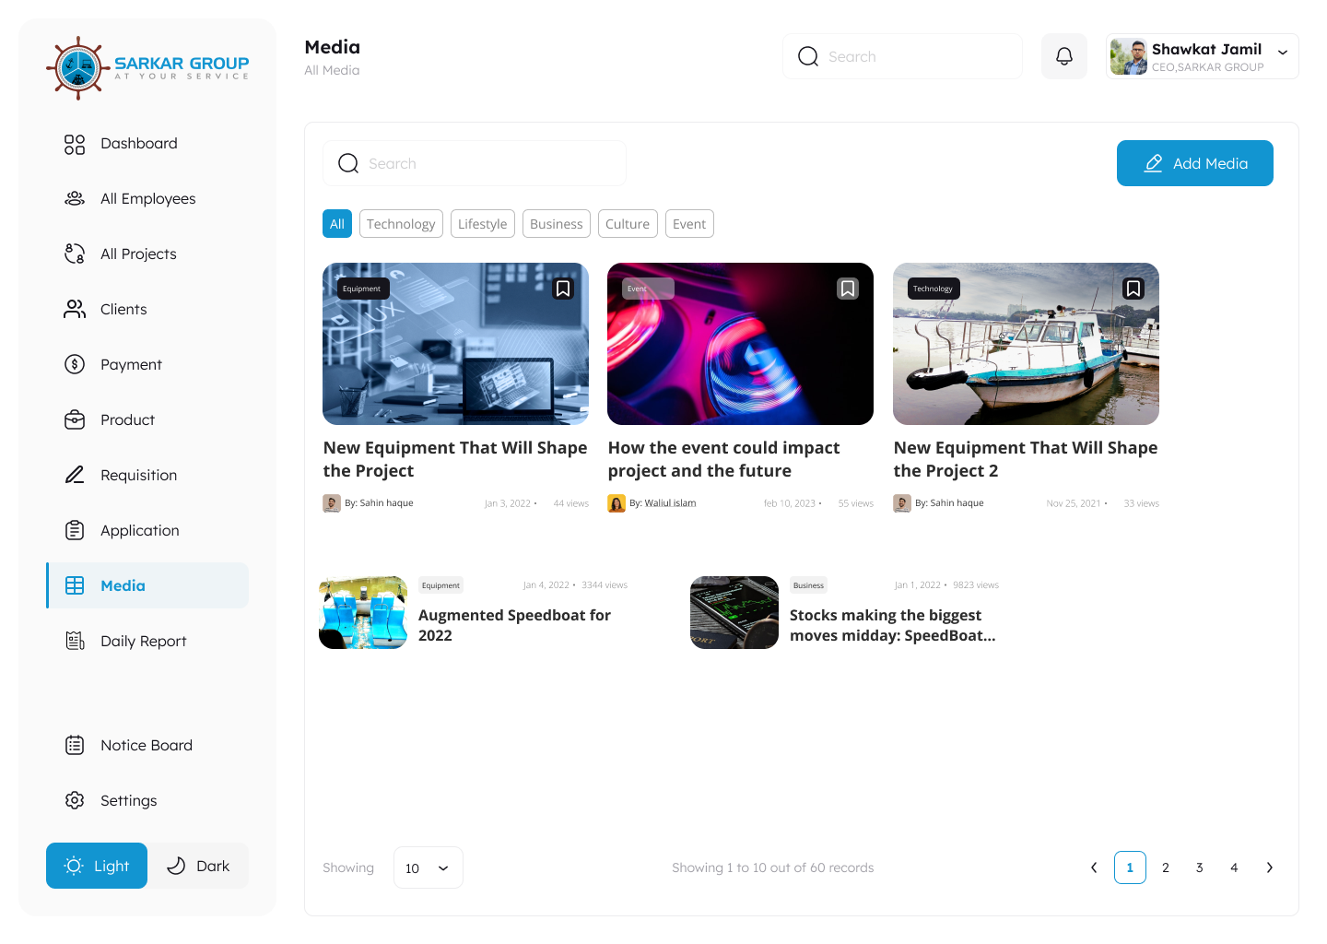Filter media by Culture

coord(628,224)
